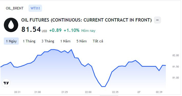Viewport: 182px width, 96px height.
Task: Open the Oil Futures title link
Action: pos(86,20)
